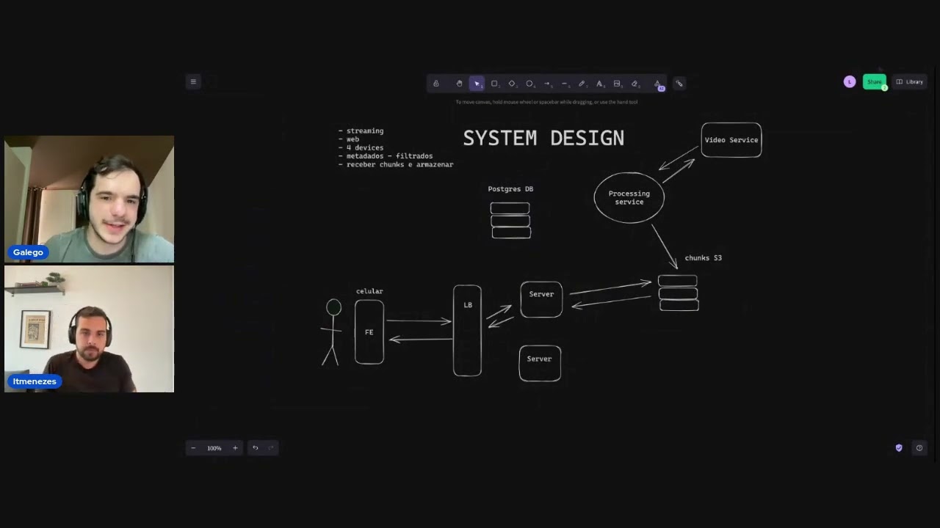Select the Video Service box
The image size is (940, 528).
pyautogui.click(x=731, y=140)
